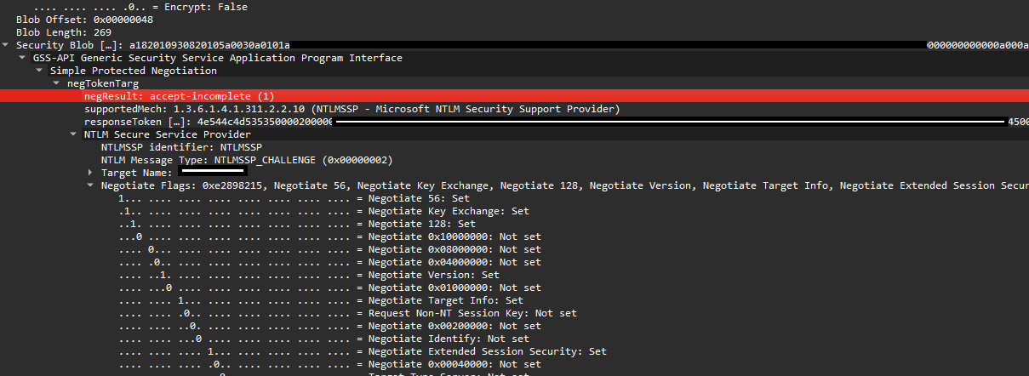
Task: Collapse the Negotiate Flags node
Action: pyautogui.click(x=91, y=185)
